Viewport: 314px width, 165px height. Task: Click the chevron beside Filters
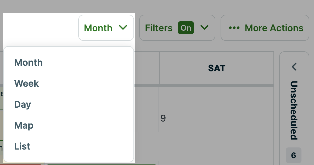(x=205, y=27)
